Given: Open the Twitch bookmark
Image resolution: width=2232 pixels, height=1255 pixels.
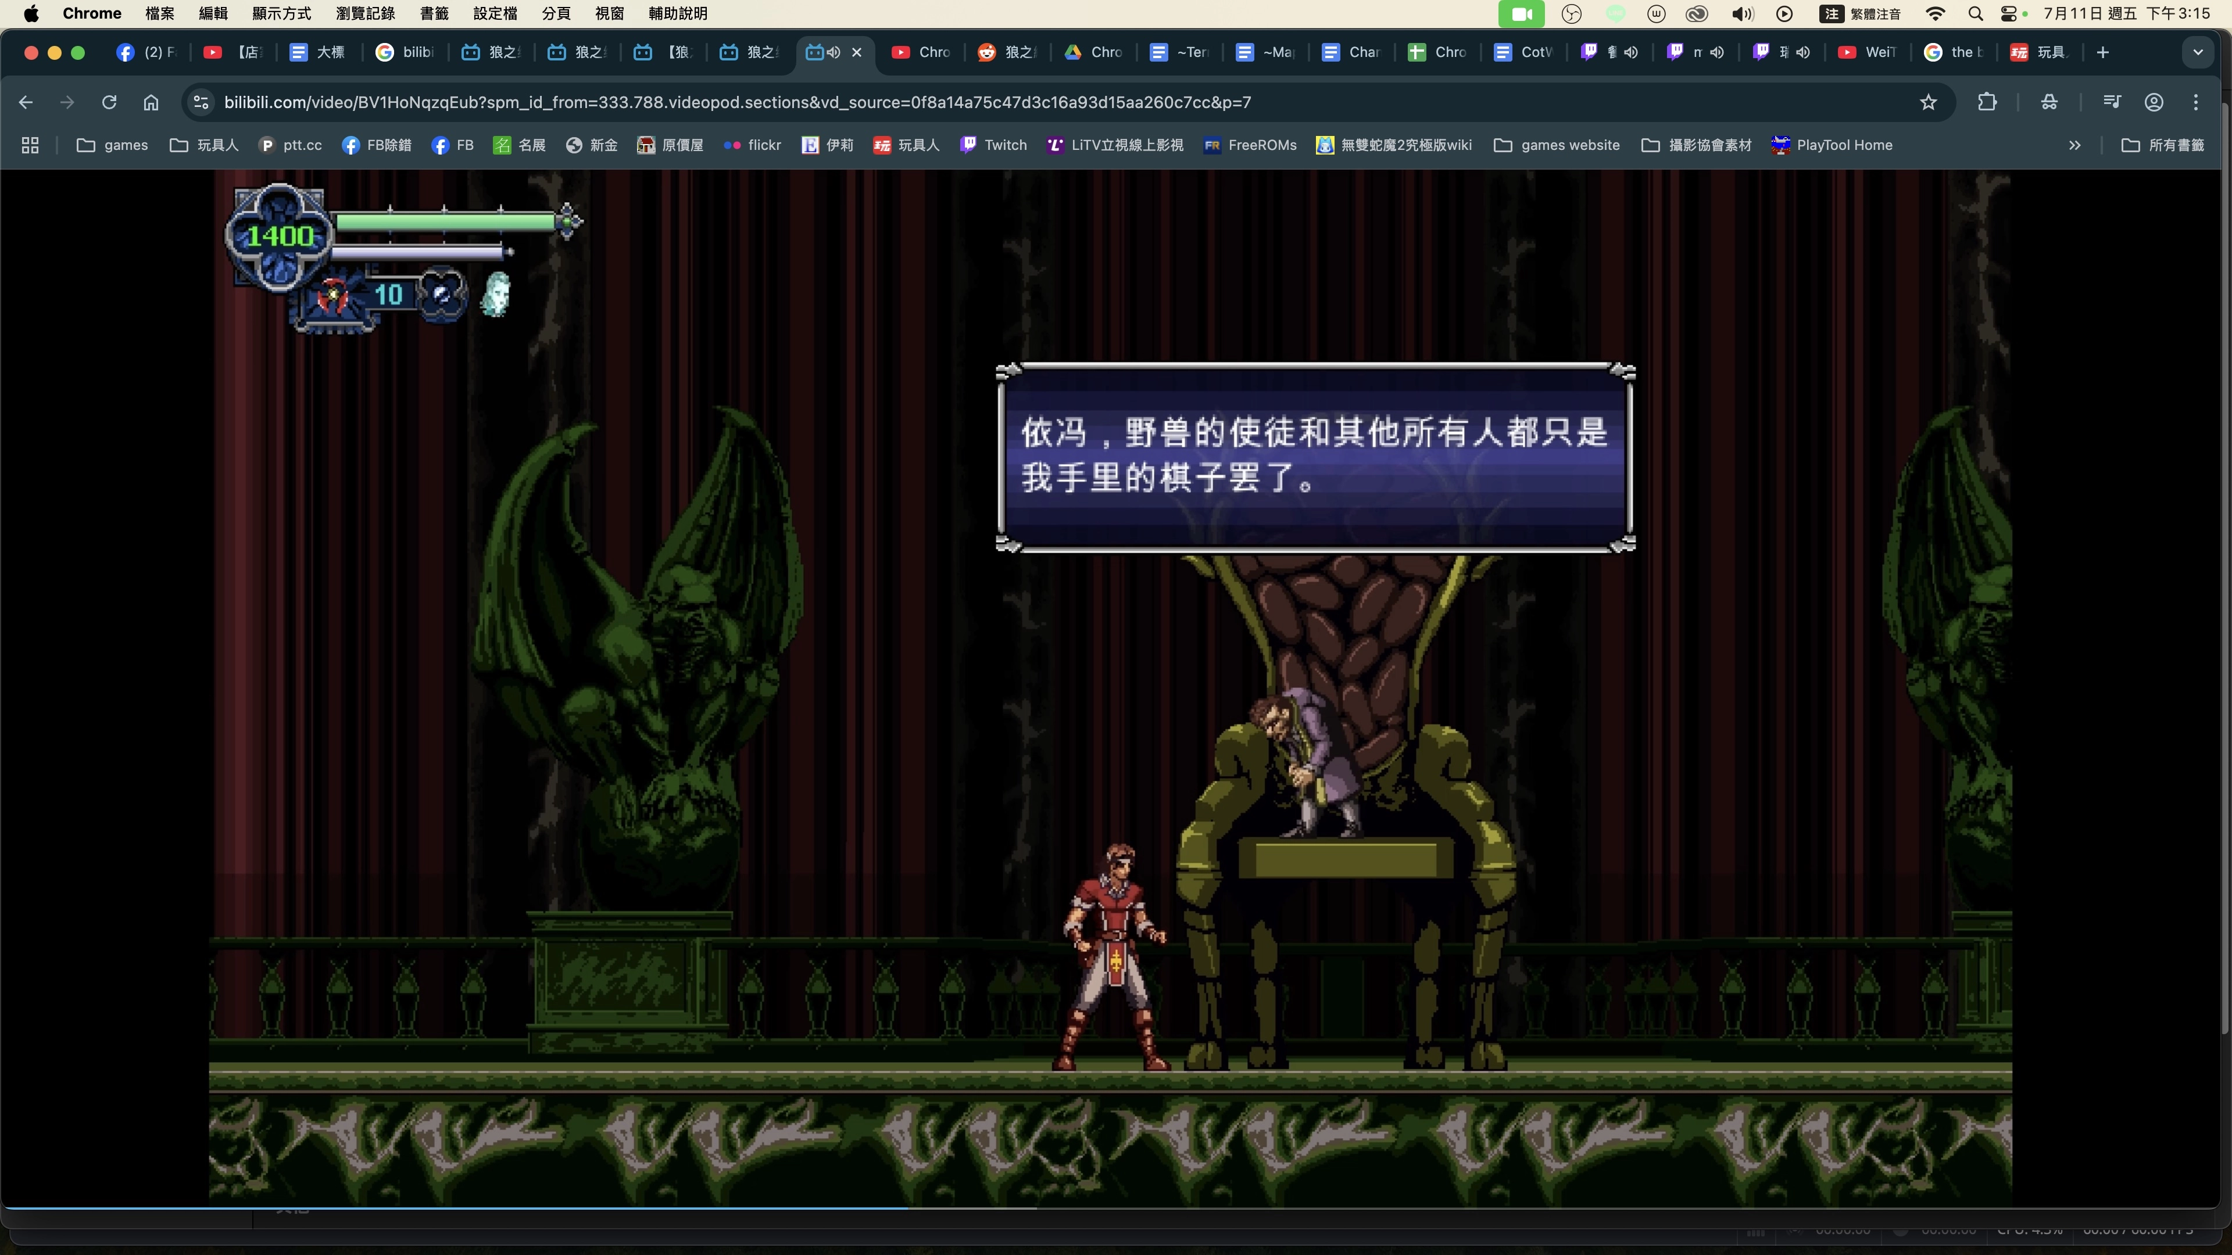Looking at the screenshot, I should click(x=994, y=145).
